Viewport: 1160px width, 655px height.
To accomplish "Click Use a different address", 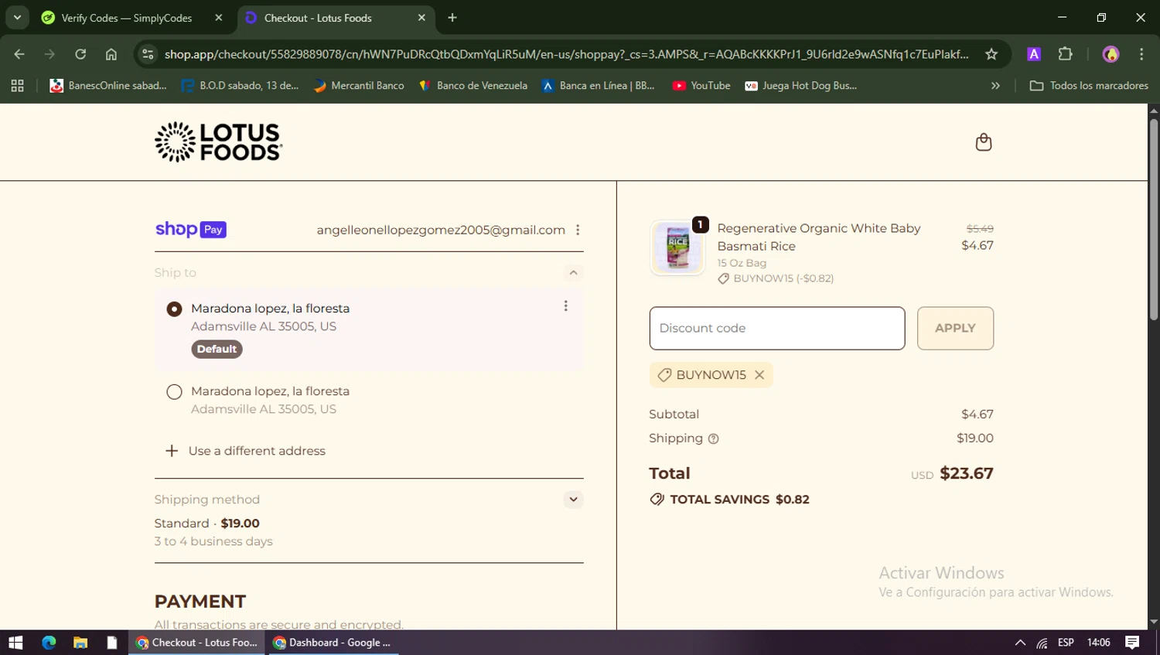I will pyautogui.click(x=257, y=451).
